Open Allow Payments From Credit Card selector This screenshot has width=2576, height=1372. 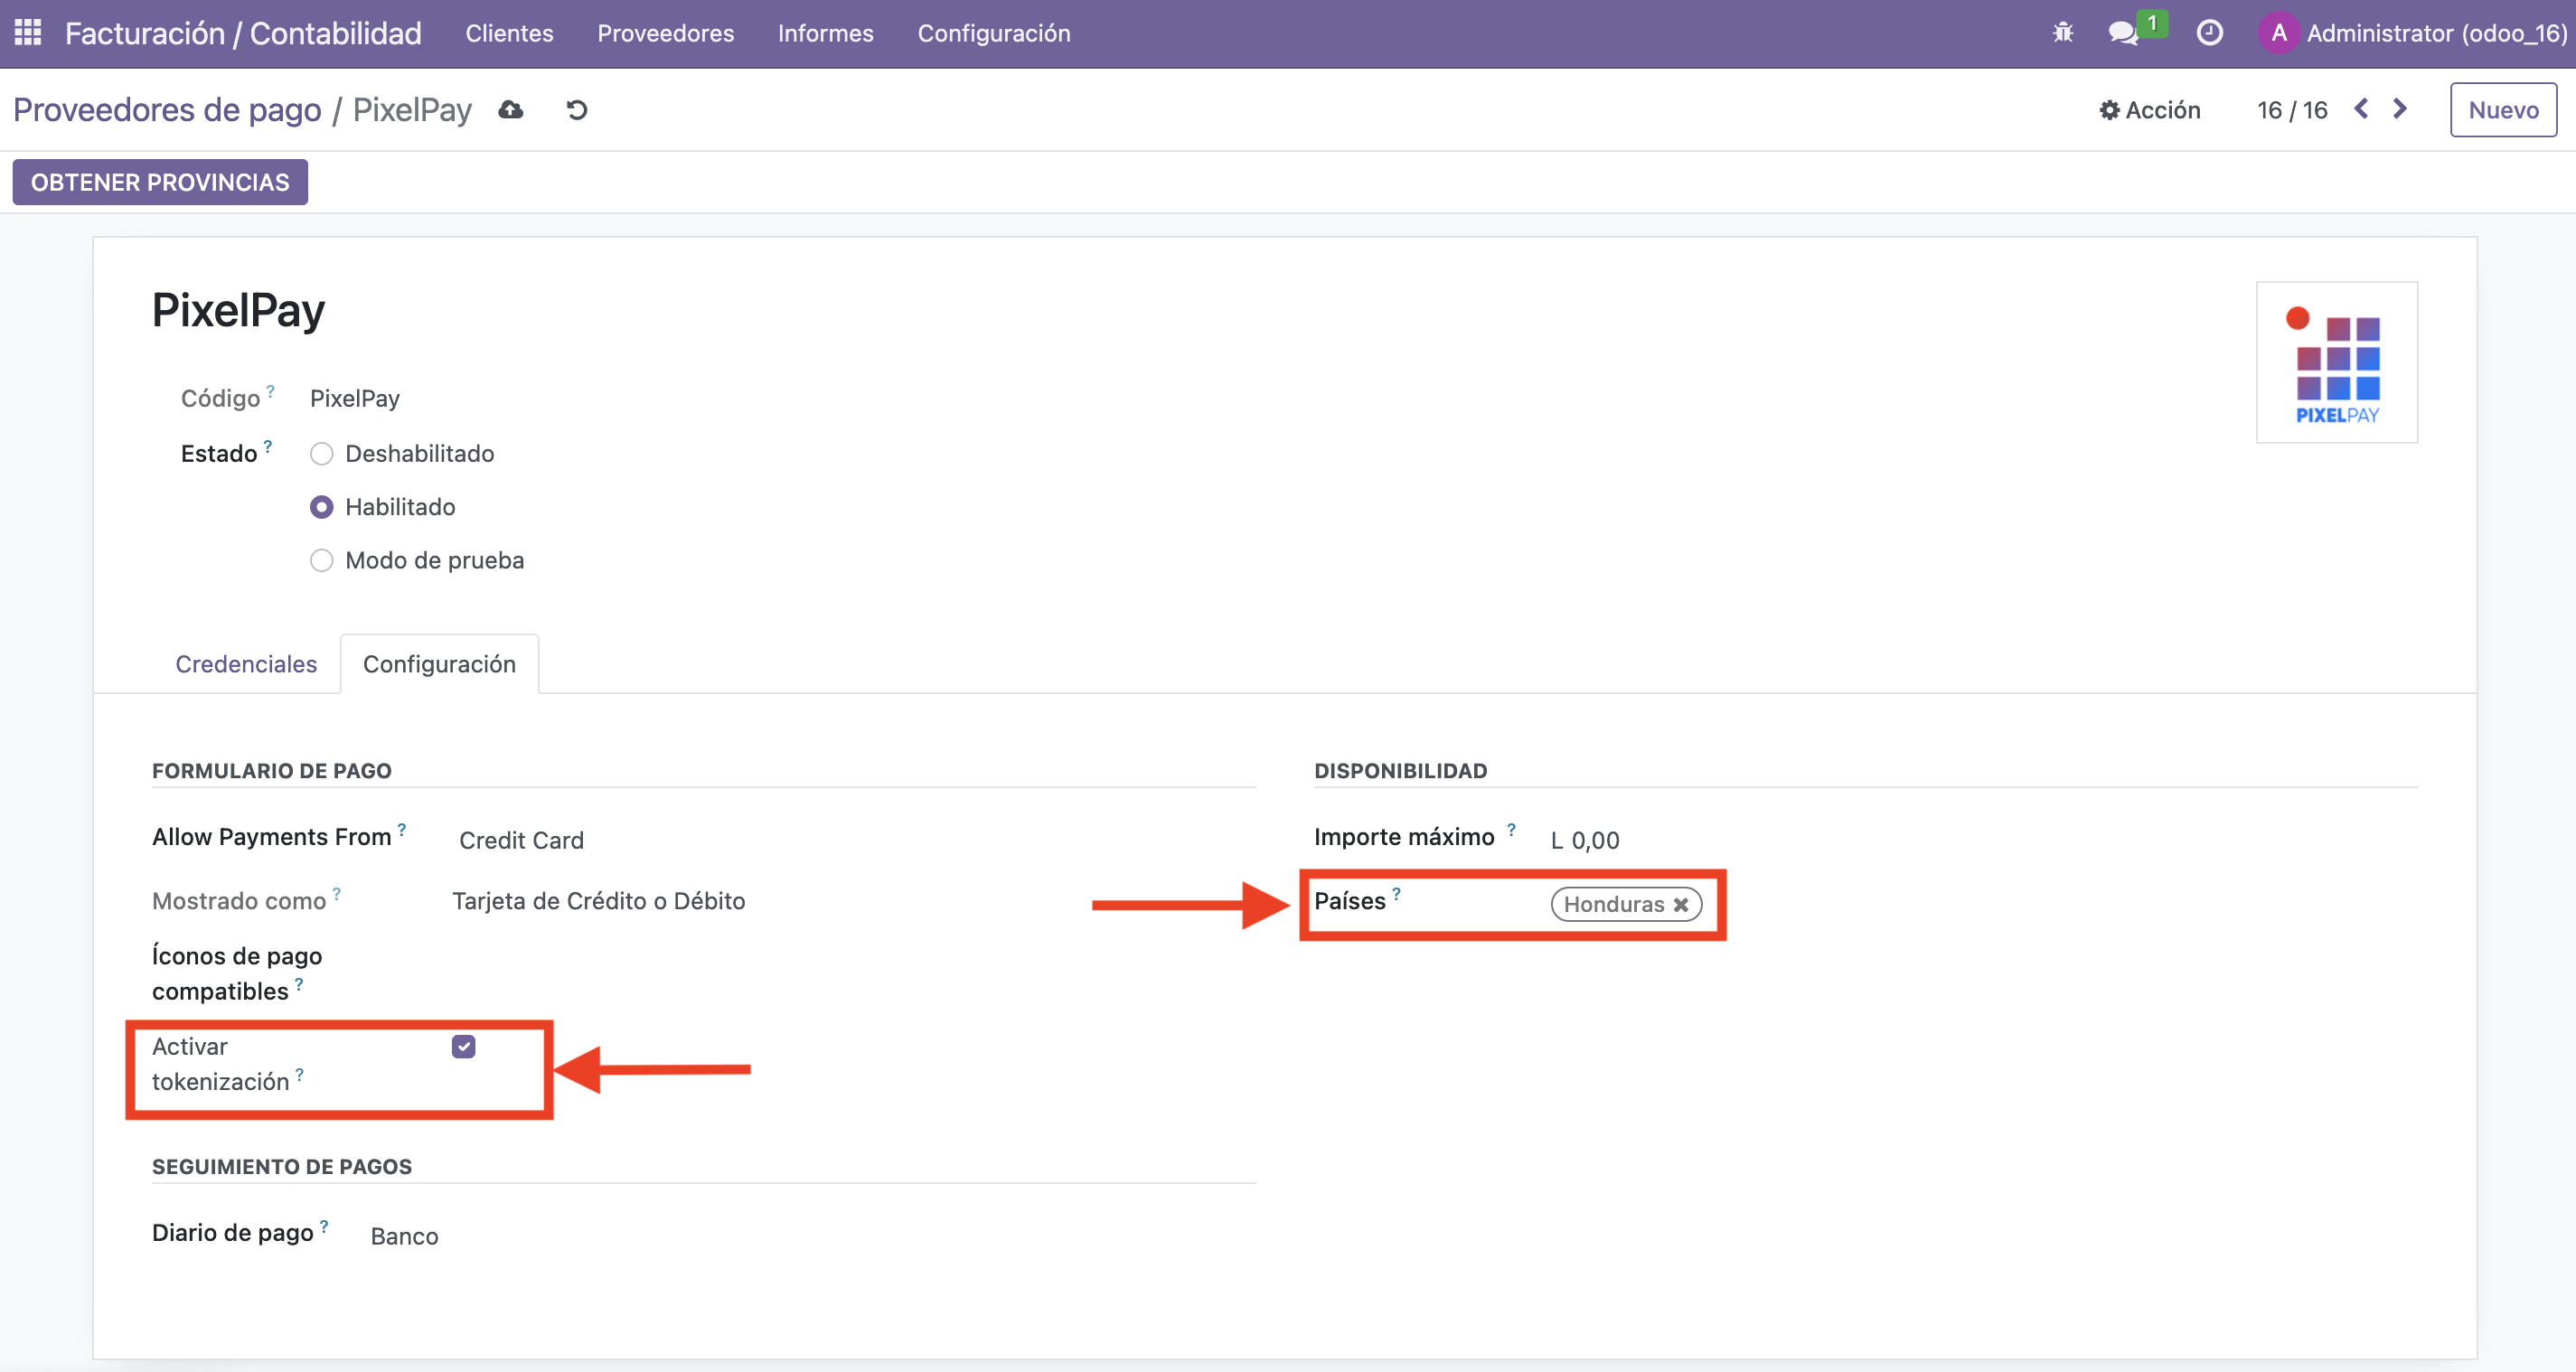(x=852, y=840)
